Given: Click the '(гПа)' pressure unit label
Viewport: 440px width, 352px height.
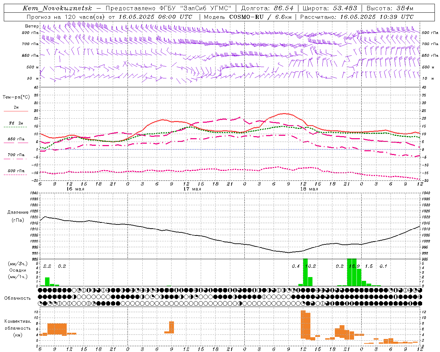Looking at the screenshot, I should coord(18,220).
